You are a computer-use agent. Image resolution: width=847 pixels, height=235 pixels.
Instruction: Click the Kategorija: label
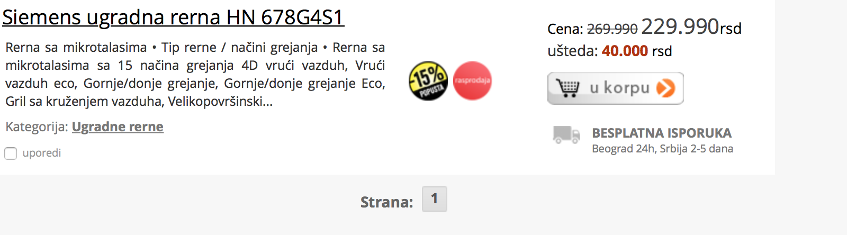37,127
